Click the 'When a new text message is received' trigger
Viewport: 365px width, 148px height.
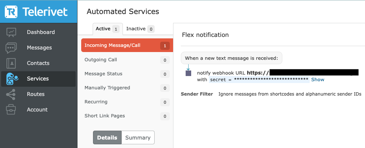[x=231, y=58]
